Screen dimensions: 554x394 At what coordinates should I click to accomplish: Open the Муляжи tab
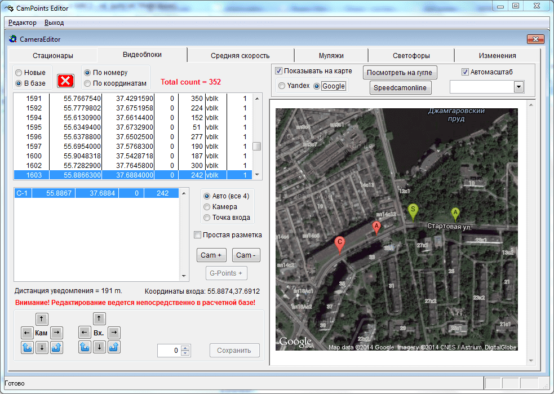tap(331, 55)
